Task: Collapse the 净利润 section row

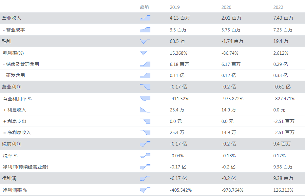Action: point(9,179)
